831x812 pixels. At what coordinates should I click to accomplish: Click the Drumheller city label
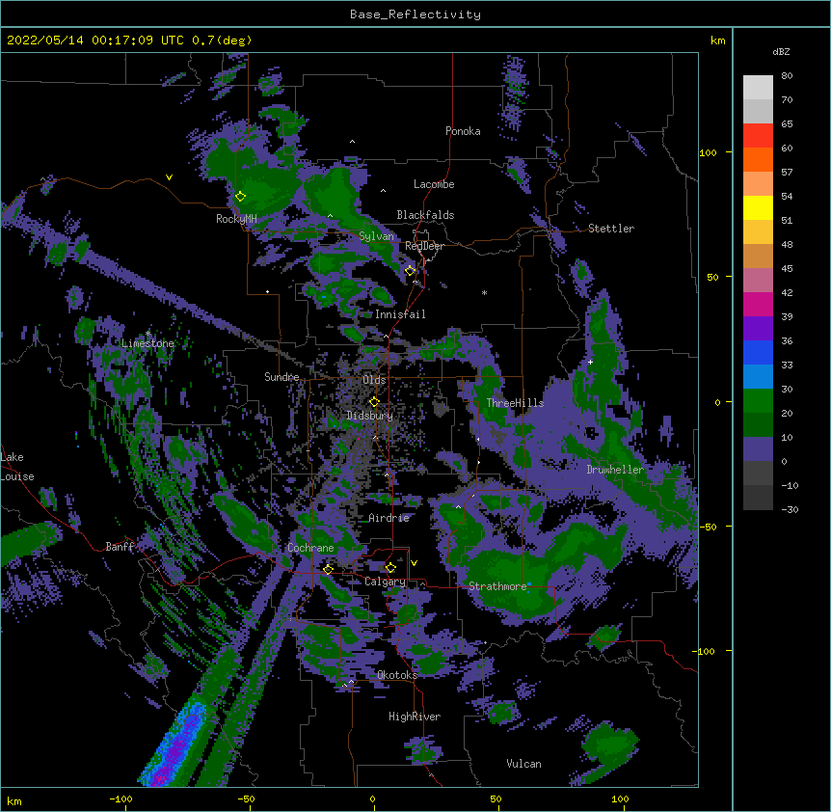point(615,470)
